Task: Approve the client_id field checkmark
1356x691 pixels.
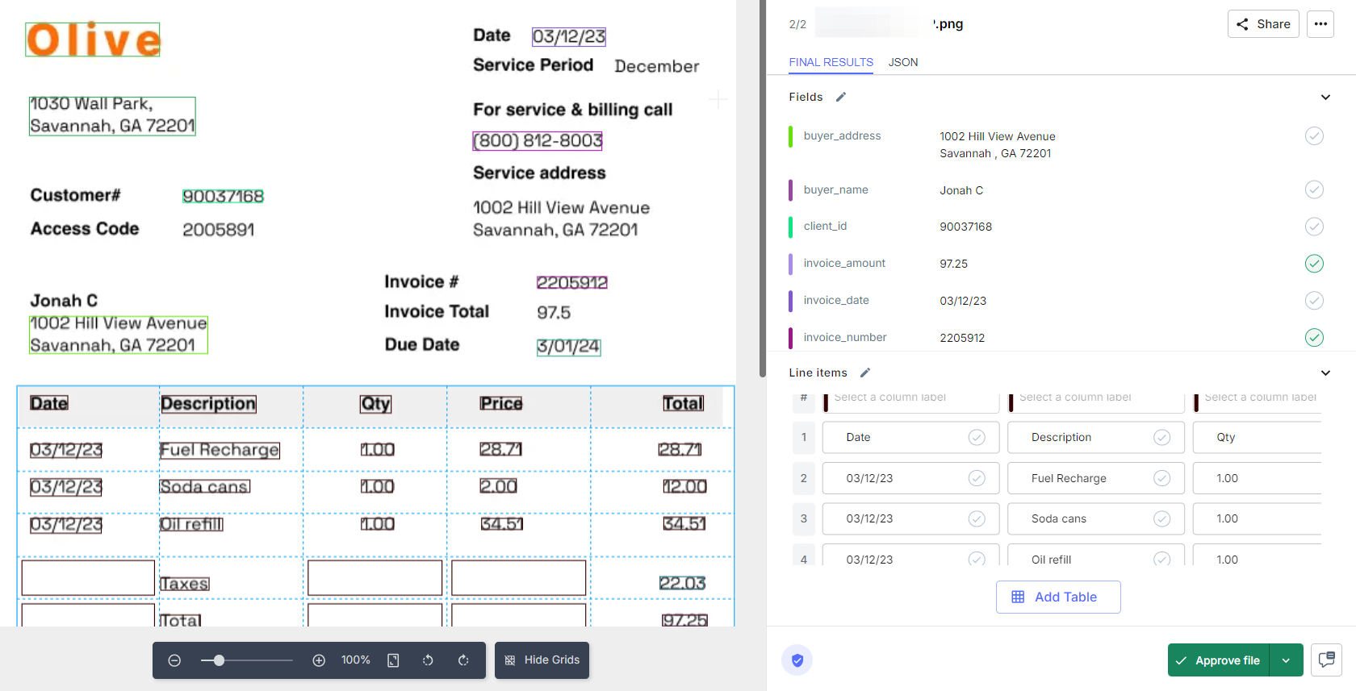Action: (x=1314, y=226)
